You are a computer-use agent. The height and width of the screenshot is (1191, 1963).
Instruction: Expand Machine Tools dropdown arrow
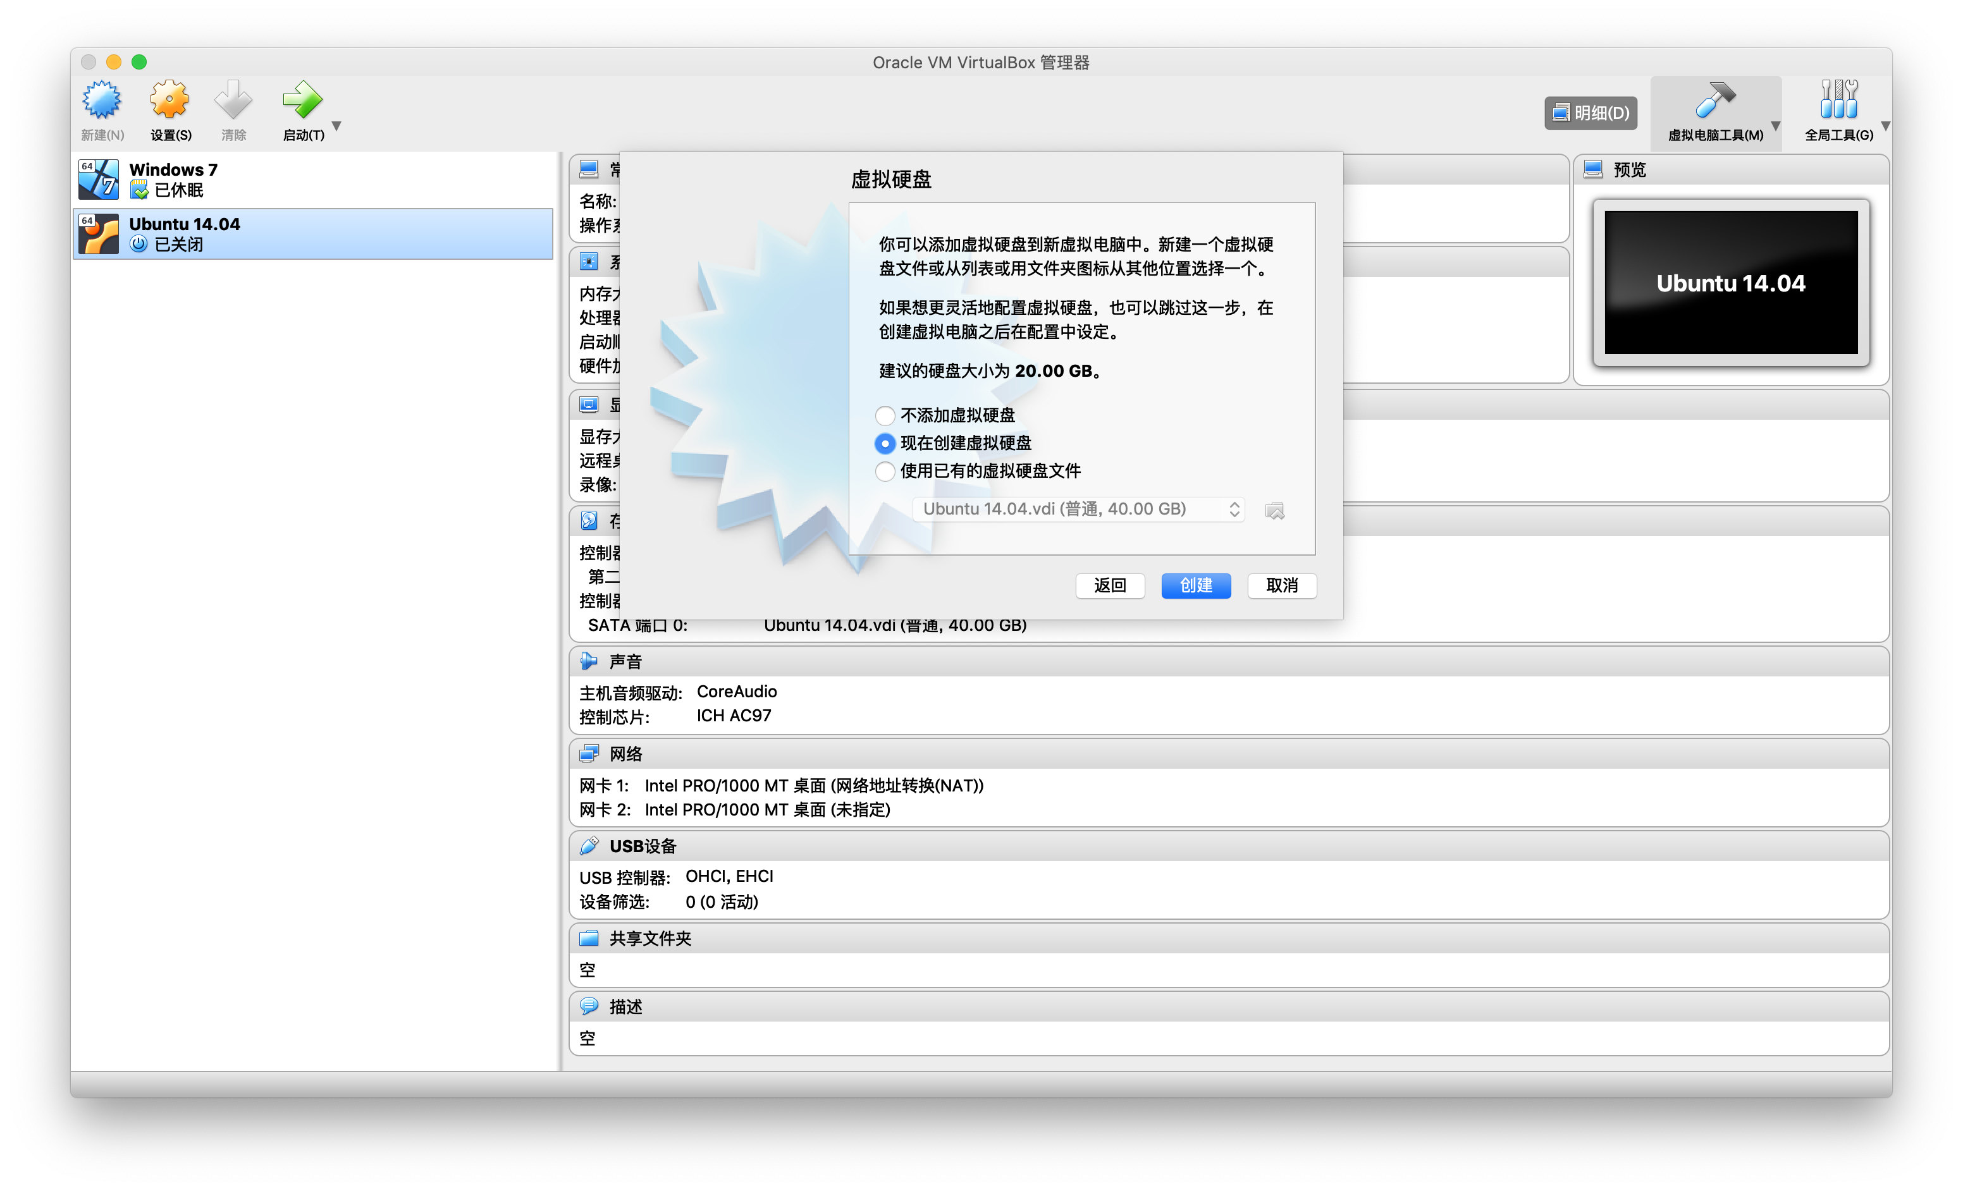click(1776, 126)
